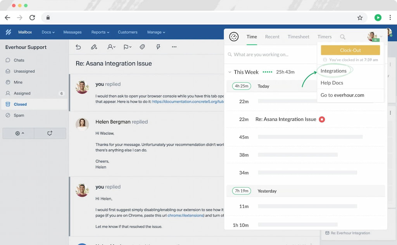The width and height of the screenshot is (397, 245).
Task: Click the reply-forward icon below the sidebar
Action: tap(50, 133)
